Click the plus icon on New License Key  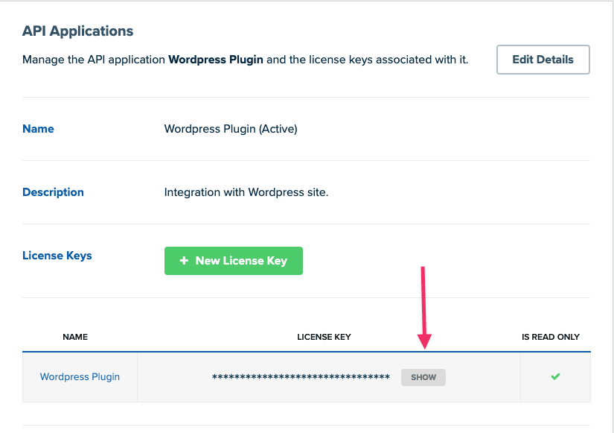[184, 260]
